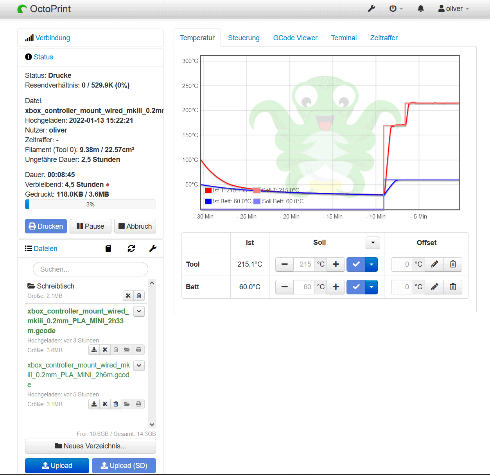Download the 2h33m gcode file
Image resolution: width=490 pixels, height=475 pixels.
(x=94, y=350)
